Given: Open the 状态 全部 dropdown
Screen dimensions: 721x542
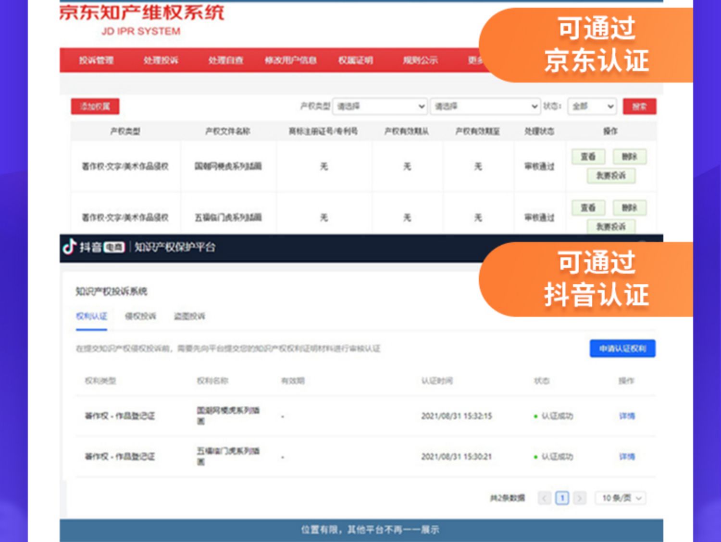Looking at the screenshot, I should pyautogui.click(x=592, y=107).
